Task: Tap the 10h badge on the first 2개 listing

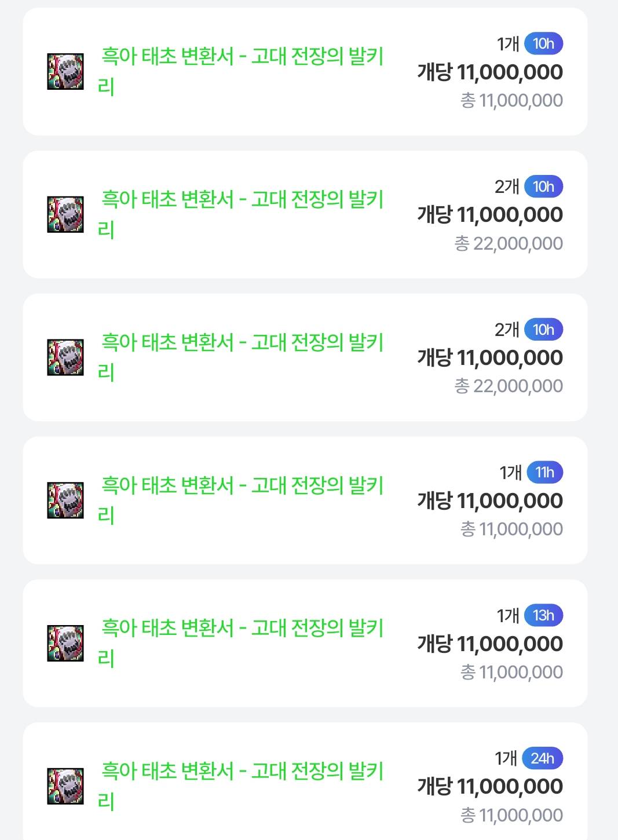Action: pos(543,187)
